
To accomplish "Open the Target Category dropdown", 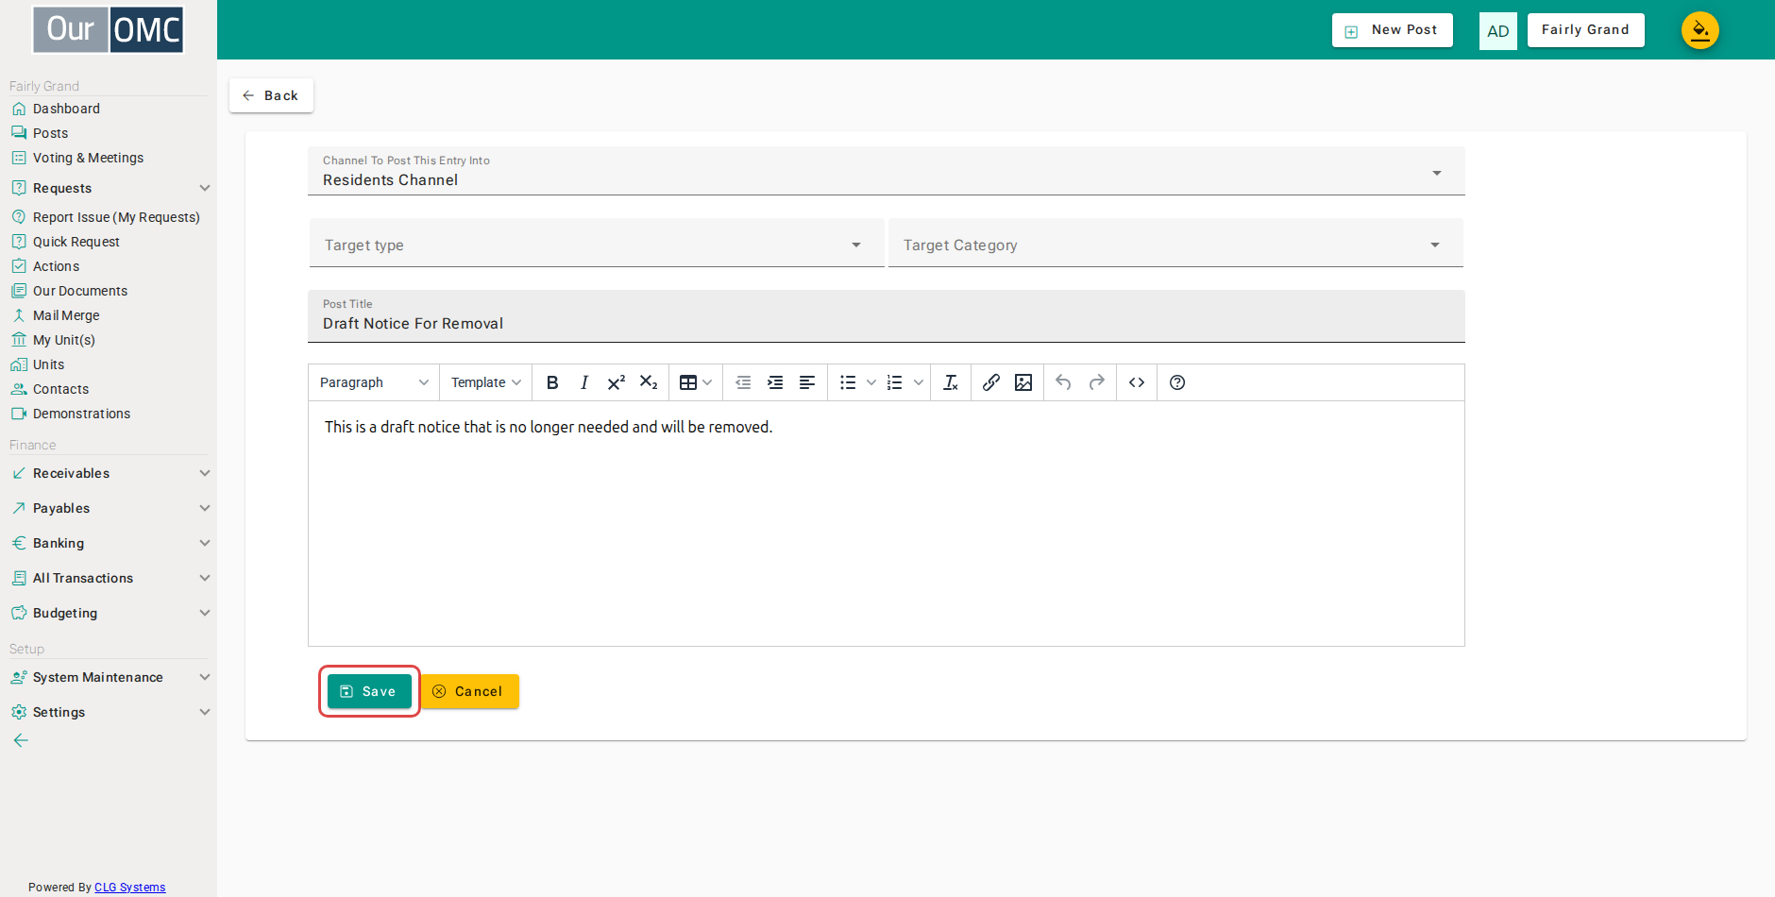I will [1175, 243].
